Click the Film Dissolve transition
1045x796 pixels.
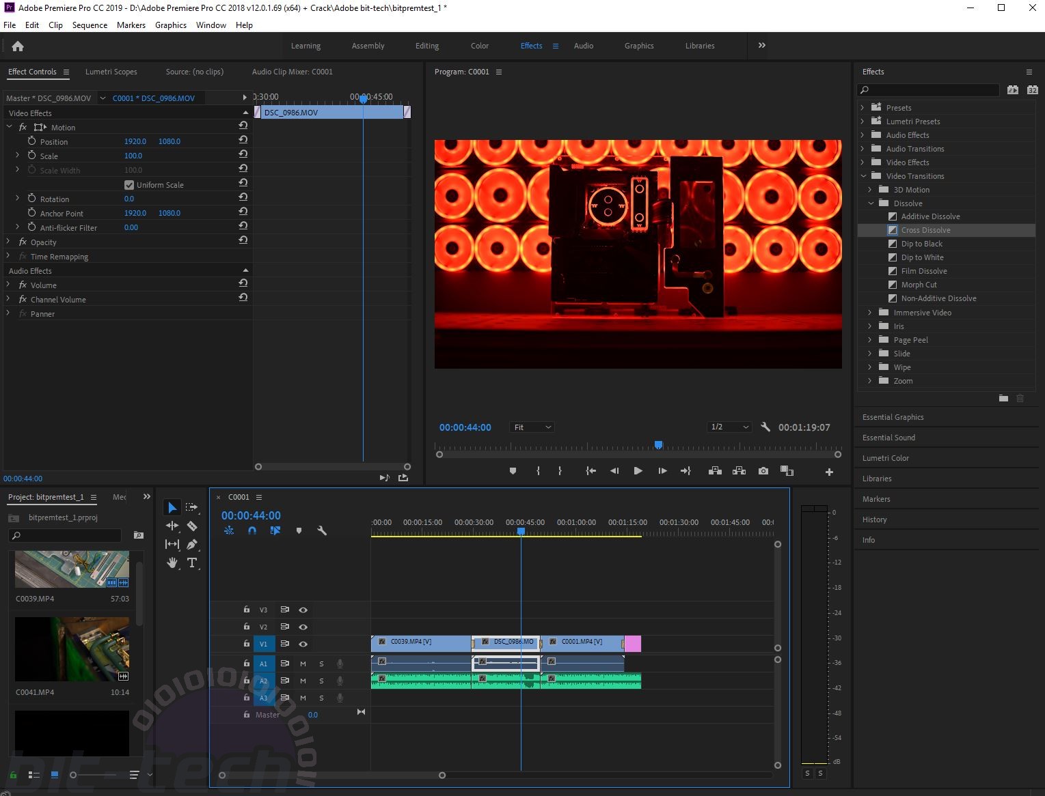coord(923,271)
